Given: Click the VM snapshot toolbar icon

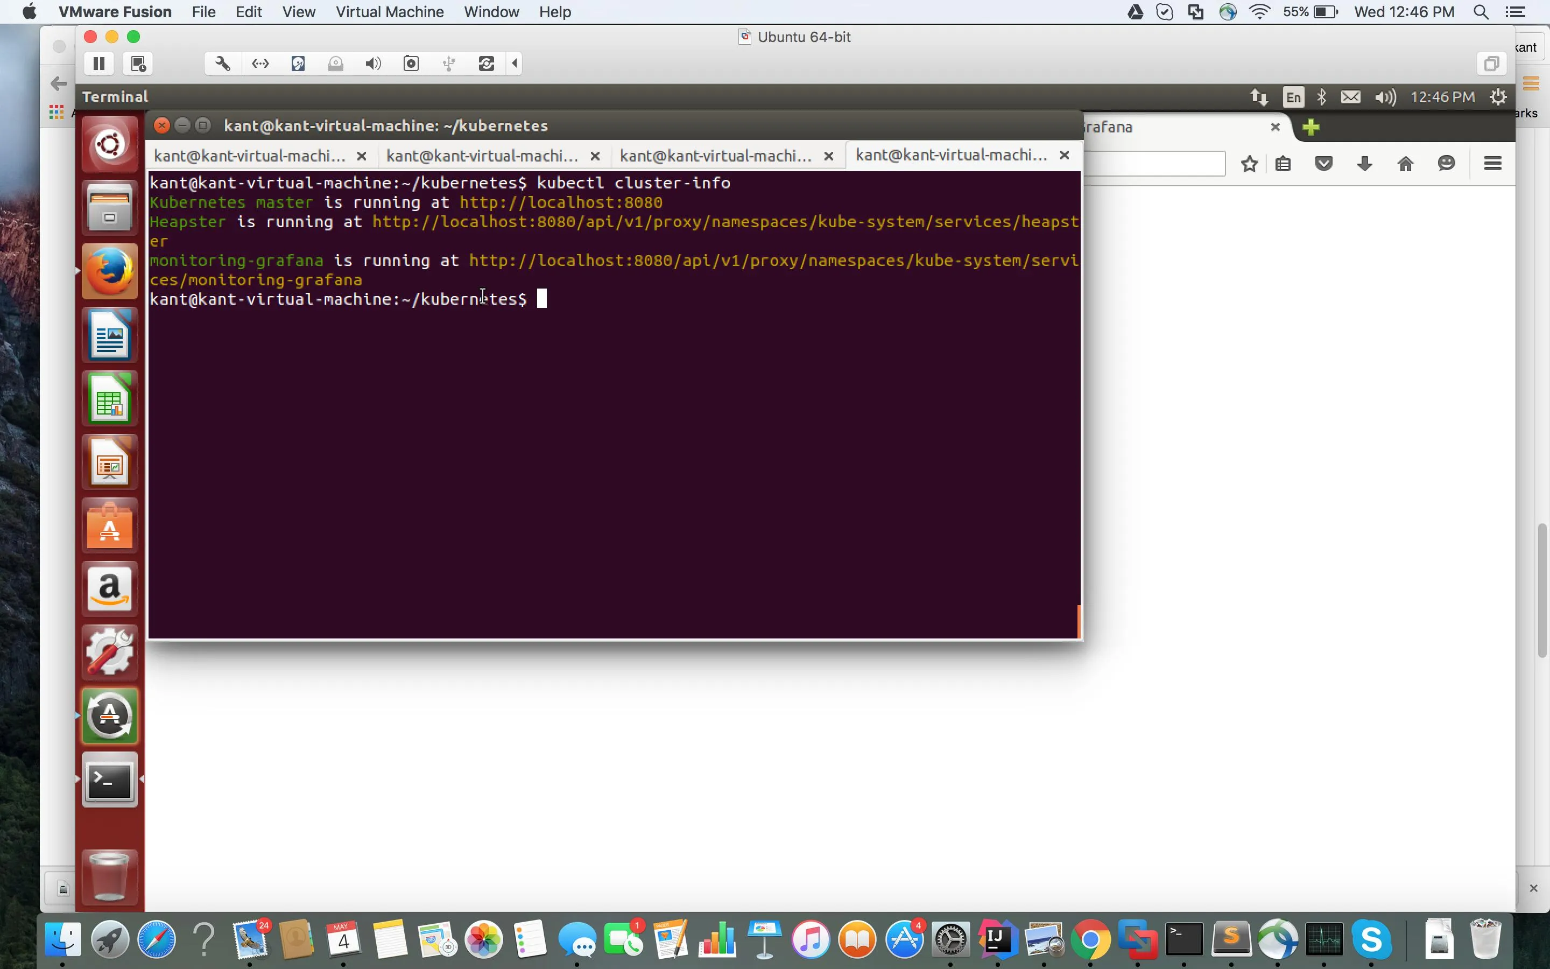Looking at the screenshot, I should [138, 64].
